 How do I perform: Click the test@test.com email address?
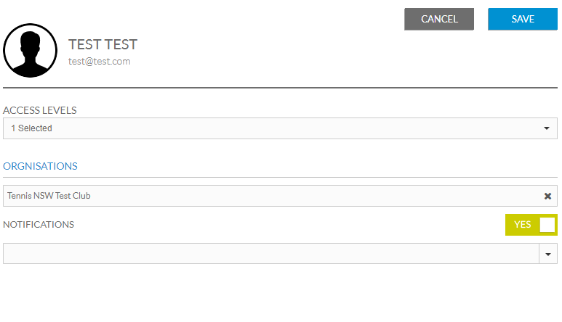tap(100, 62)
